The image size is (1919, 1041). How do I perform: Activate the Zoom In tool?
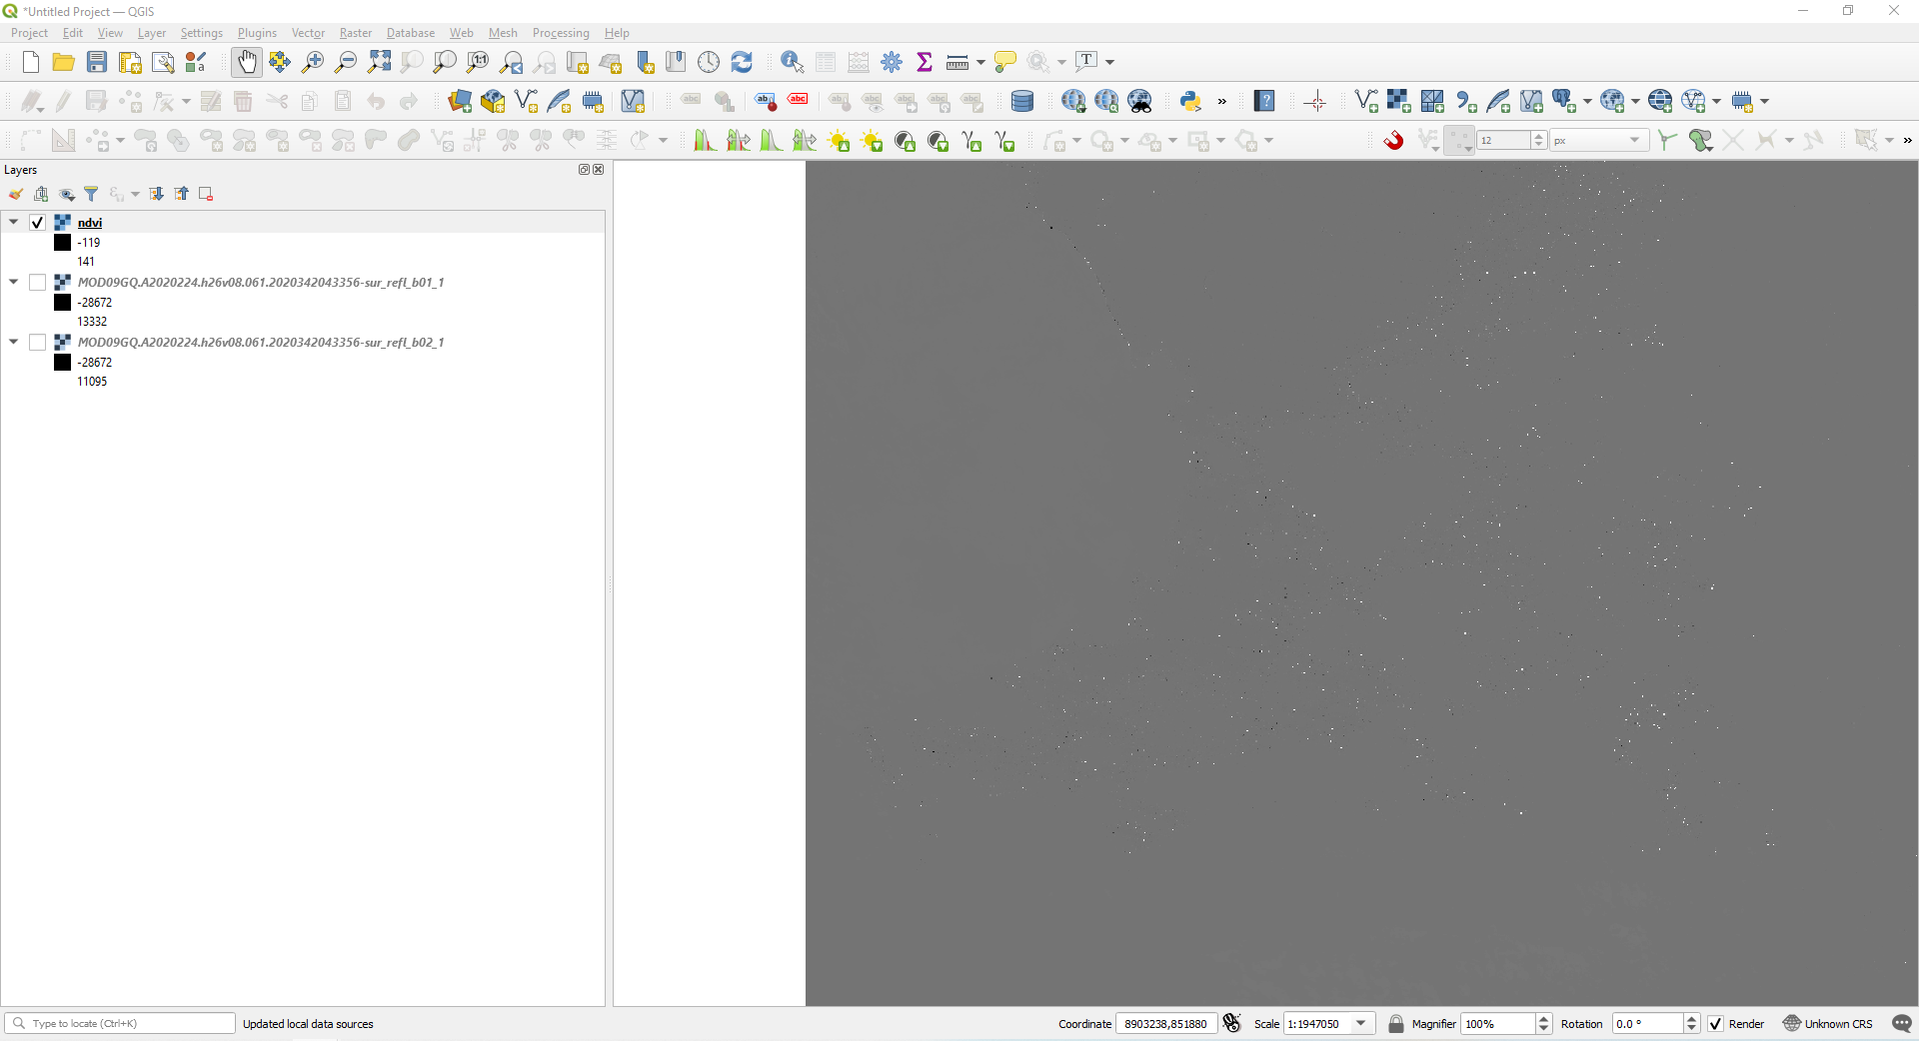tap(312, 61)
